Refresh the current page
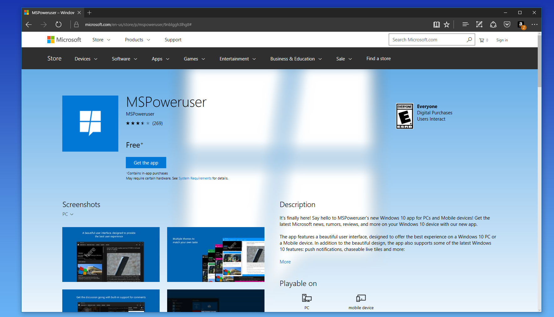The image size is (554, 317). tap(59, 24)
